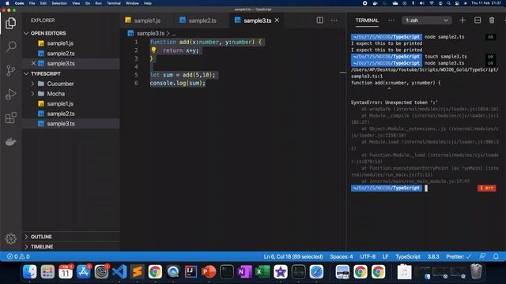Click the file path link in terminal output
This screenshot has width=506, height=284.
425,73
